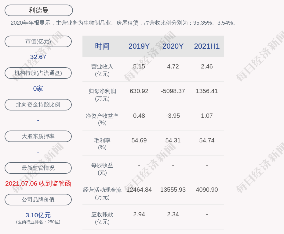284x234 pixels.
Task: Select the 54.74 gross margin cell
Action: coord(207,140)
